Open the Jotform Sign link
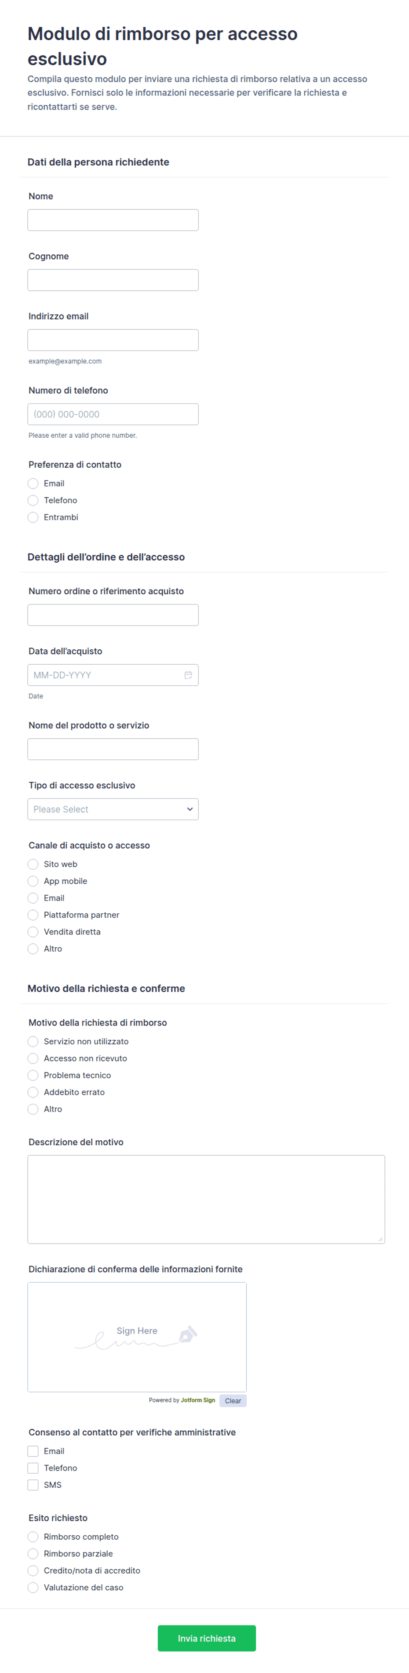The image size is (409, 1673). click(x=198, y=1400)
